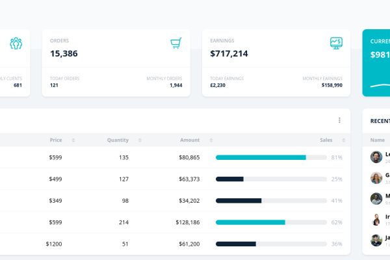Screen dimensions: 390x260
Task: Sort table by Sales column arrows
Action: coord(343,140)
